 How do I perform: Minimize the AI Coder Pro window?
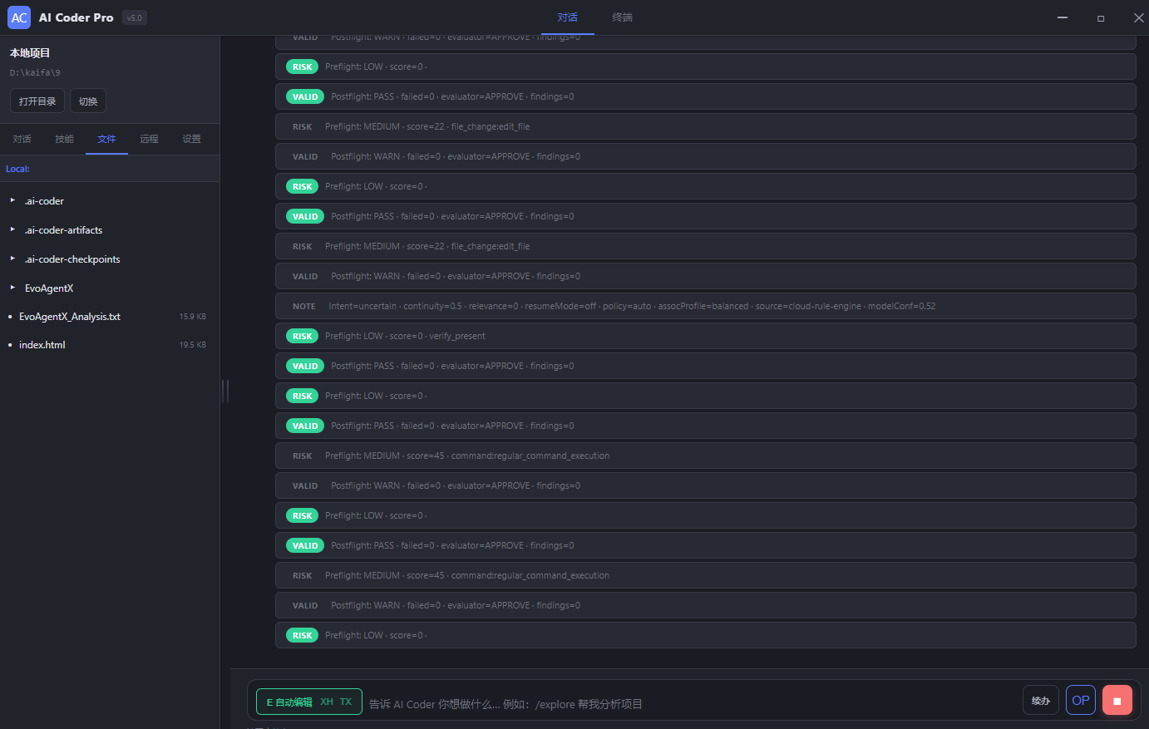coord(1063,17)
